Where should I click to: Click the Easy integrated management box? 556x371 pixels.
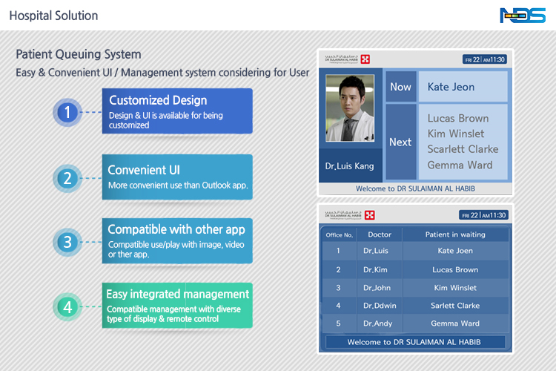(x=177, y=305)
